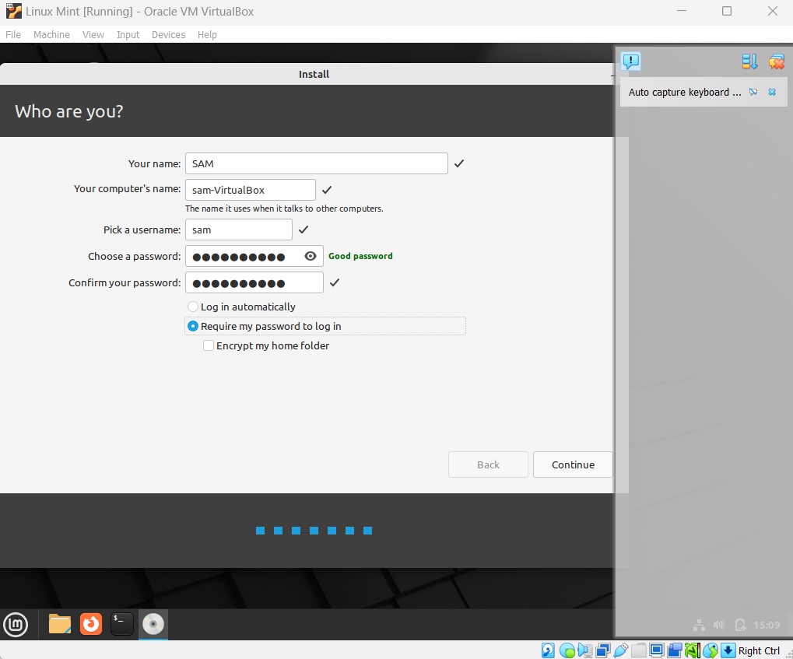Click the shared folders indicator in VirtualBox status bar

(637, 650)
